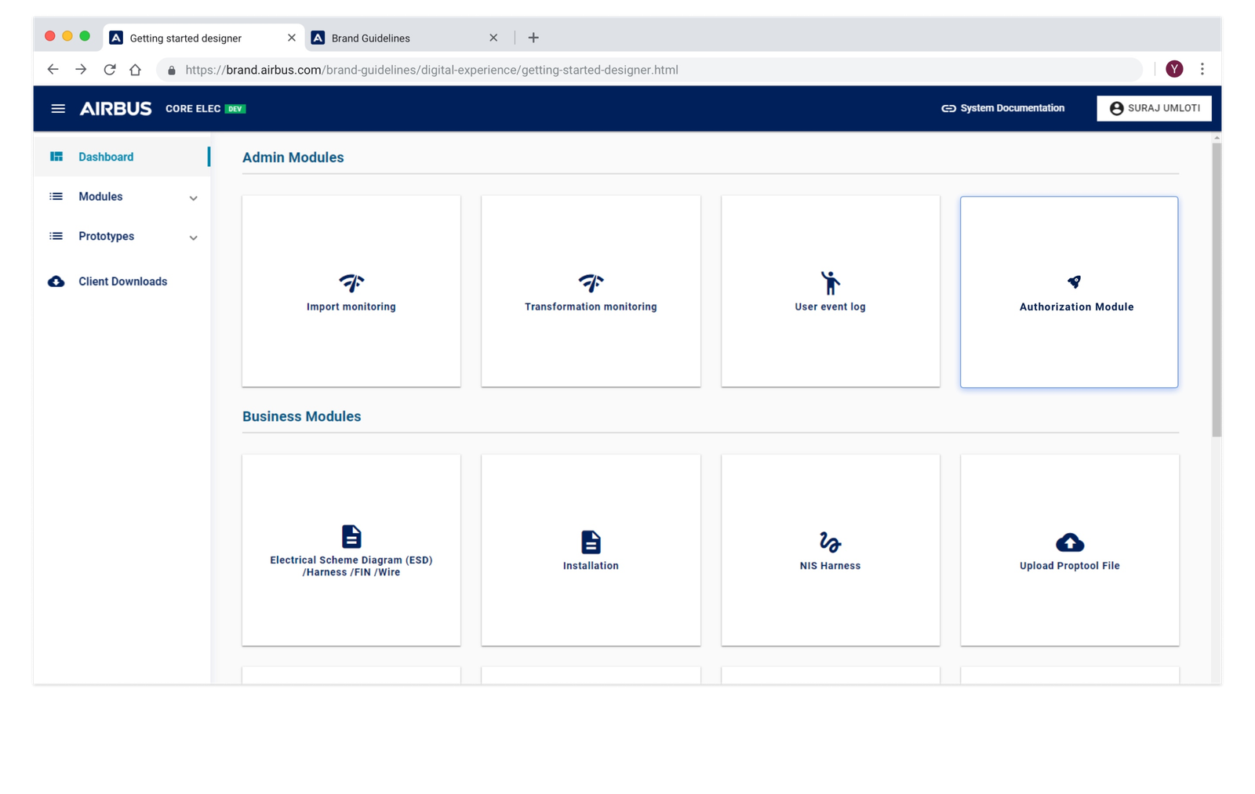This screenshot has height=794, width=1255.
Task: Click the Import monitoring icon
Action: pyautogui.click(x=351, y=282)
